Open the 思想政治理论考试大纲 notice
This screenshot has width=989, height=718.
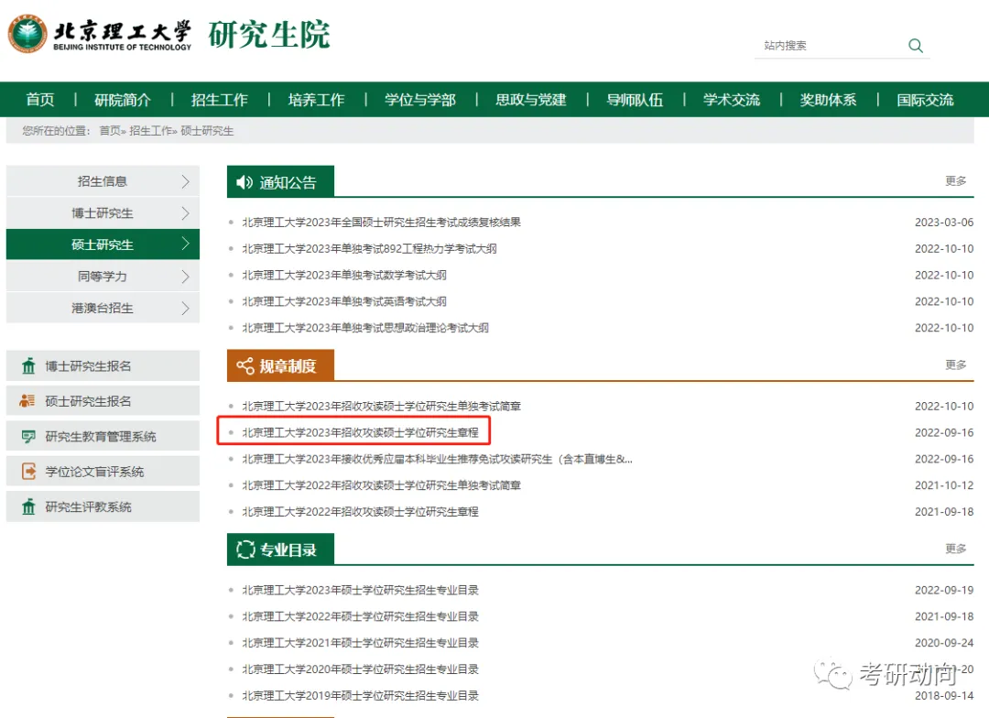tap(365, 328)
